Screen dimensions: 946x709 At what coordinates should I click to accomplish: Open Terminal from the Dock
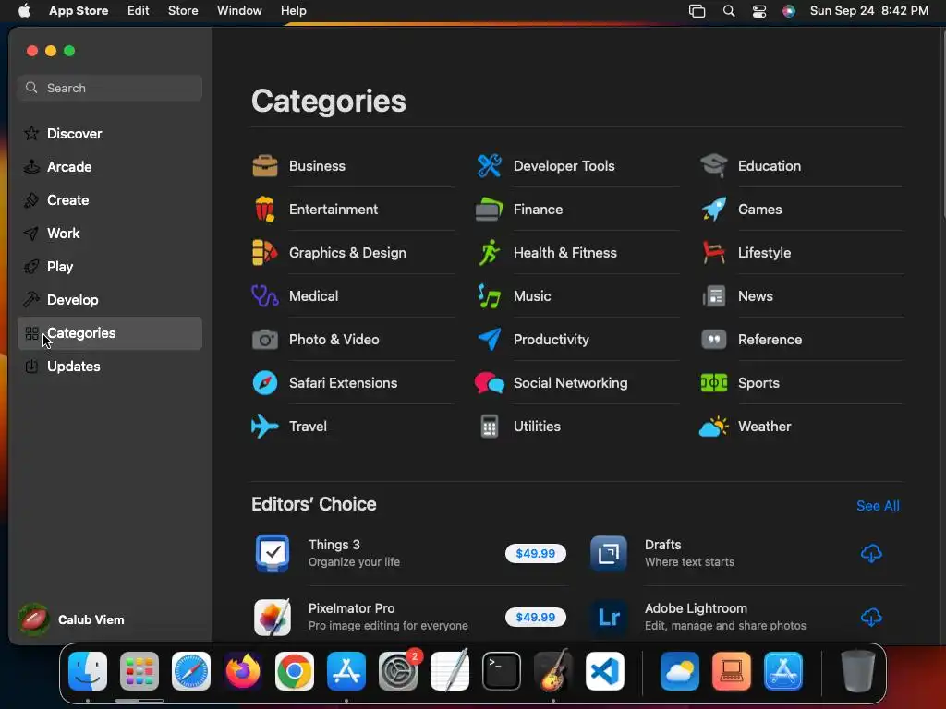click(x=502, y=671)
